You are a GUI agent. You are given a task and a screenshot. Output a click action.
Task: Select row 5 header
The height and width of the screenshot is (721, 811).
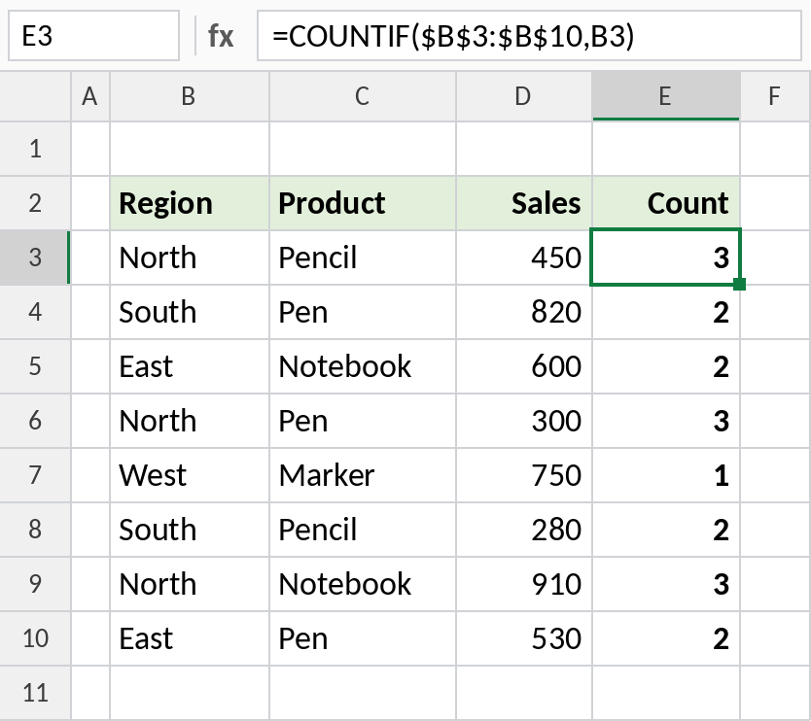coord(35,366)
